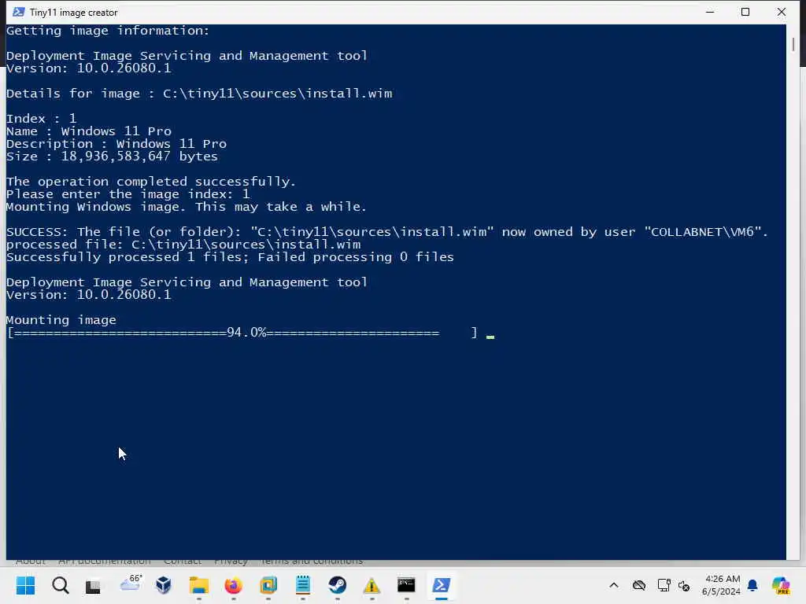
Task: Click the "processed file:" install.wim line
Action: click(183, 245)
